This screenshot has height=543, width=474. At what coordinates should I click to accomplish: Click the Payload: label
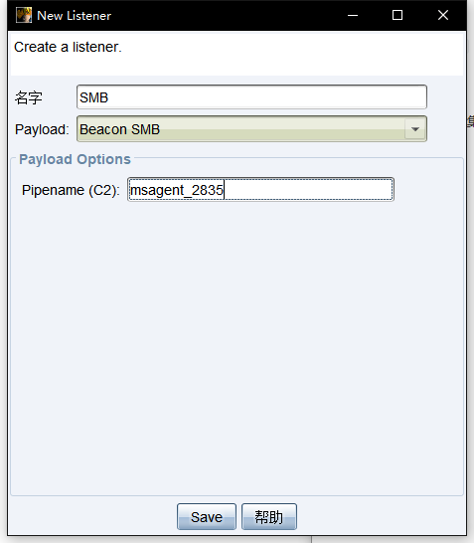(x=42, y=129)
